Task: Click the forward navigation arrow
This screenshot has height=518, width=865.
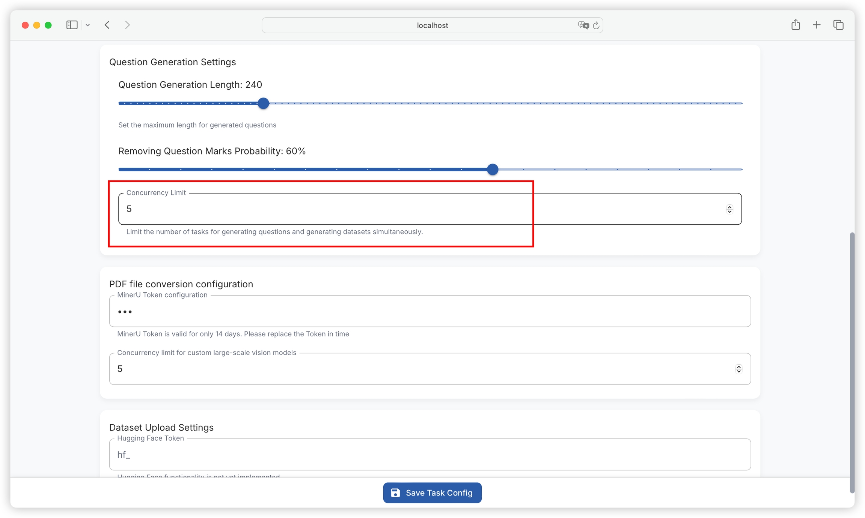Action: pyautogui.click(x=127, y=25)
